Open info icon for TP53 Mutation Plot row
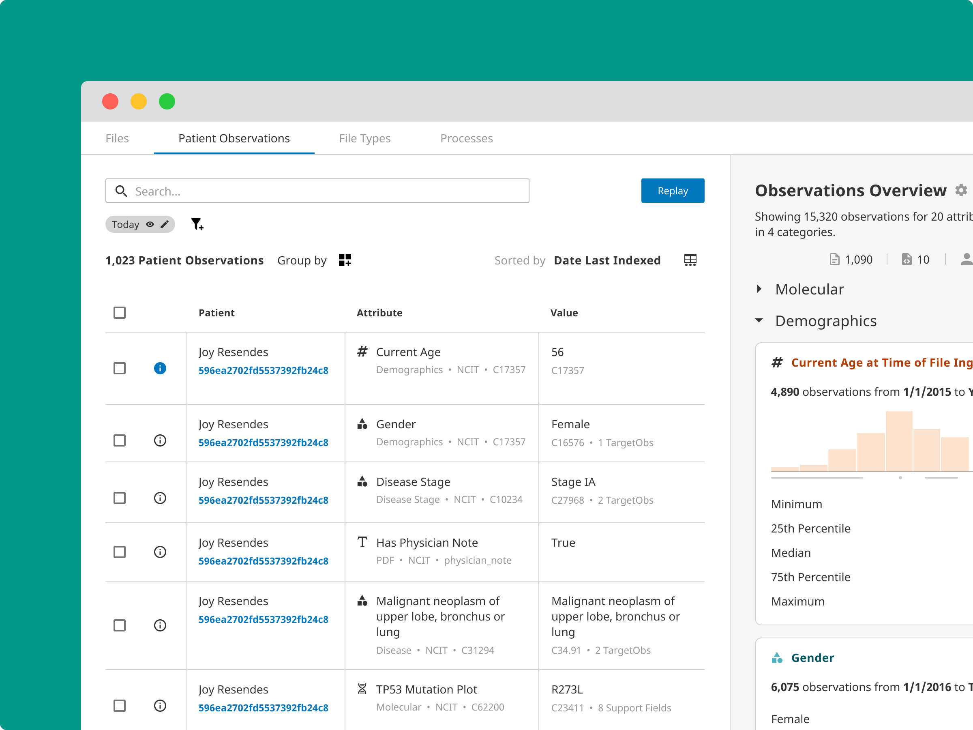The height and width of the screenshot is (730, 973). pyautogui.click(x=160, y=706)
